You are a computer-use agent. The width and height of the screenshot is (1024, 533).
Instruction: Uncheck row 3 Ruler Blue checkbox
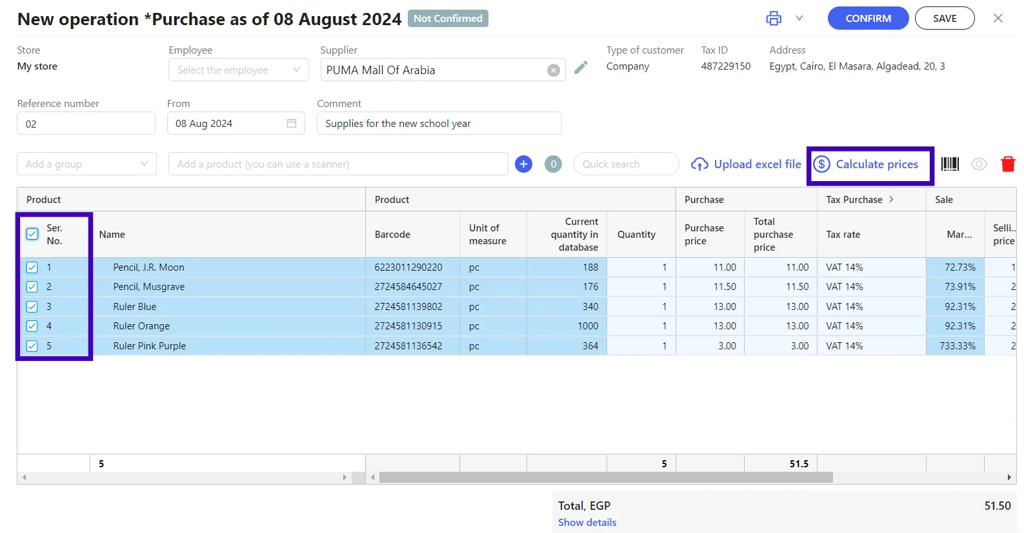point(32,307)
